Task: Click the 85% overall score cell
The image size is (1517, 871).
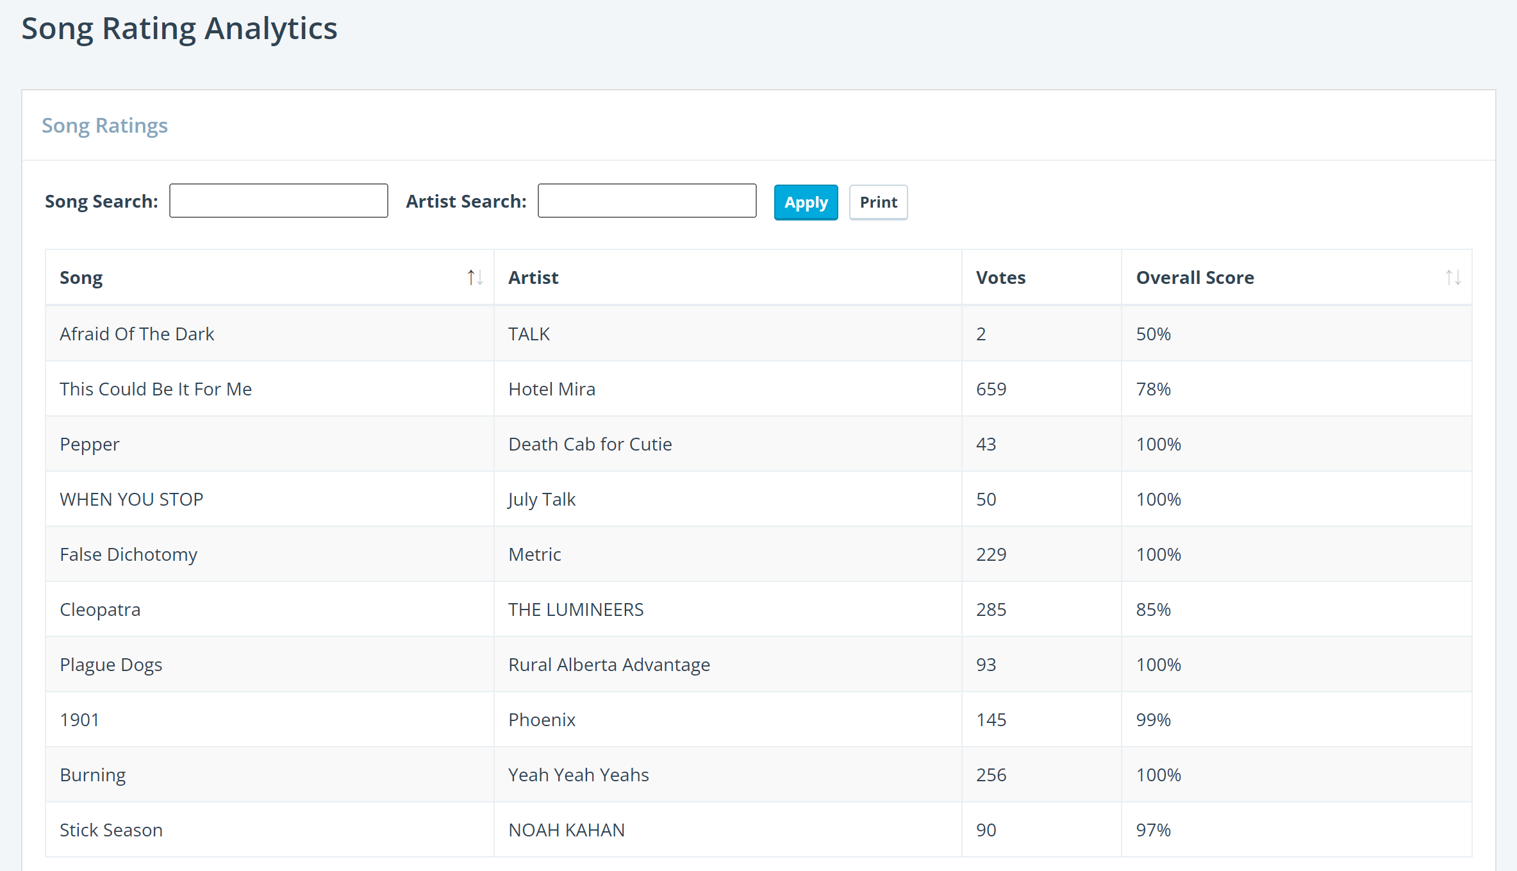Action: click(1297, 610)
